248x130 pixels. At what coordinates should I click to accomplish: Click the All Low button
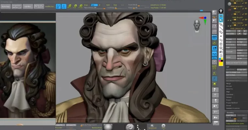pos(231,42)
